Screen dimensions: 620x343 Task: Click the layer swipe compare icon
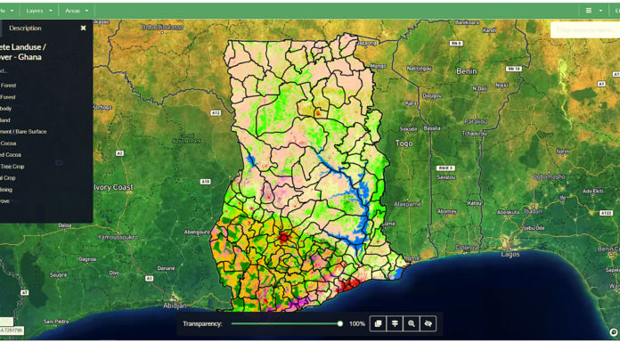click(395, 323)
